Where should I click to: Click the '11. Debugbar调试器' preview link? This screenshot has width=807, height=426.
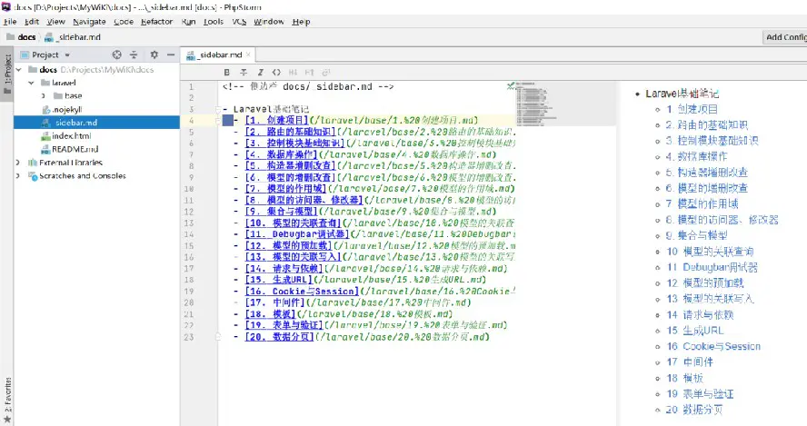(x=712, y=267)
